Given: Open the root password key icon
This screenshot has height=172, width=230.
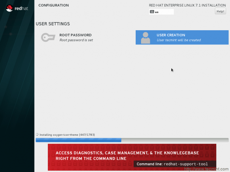Looking at the screenshot, I should [x=48, y=37].
